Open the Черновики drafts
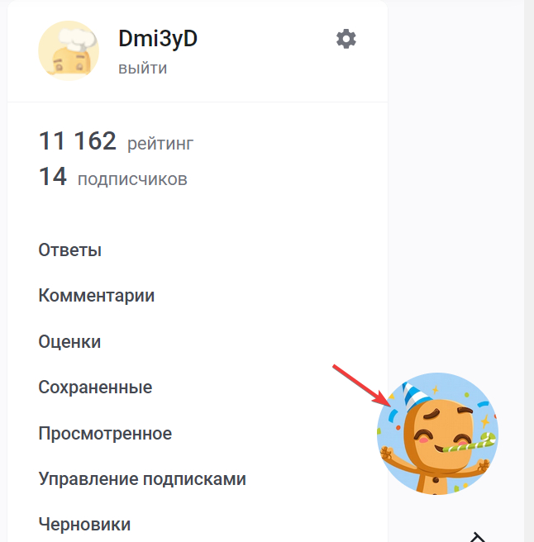The width and height of the screenshot is (534, 542). 84,525
